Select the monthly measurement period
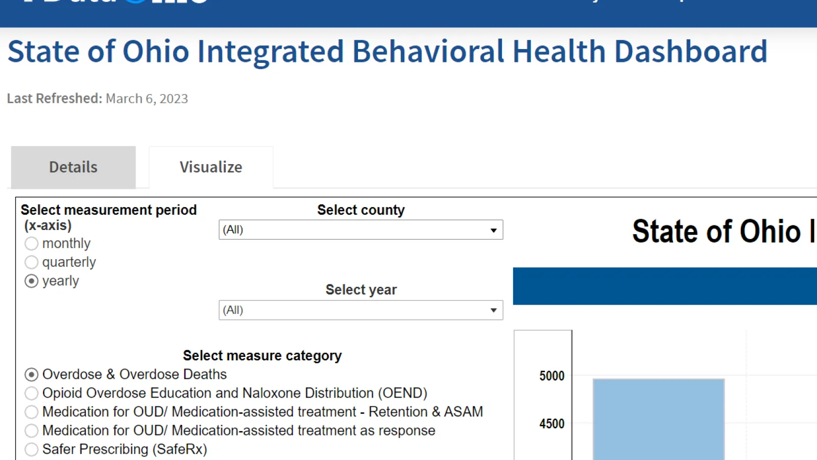 32,244
